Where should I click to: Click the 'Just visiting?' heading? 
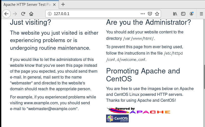[30, 22]
